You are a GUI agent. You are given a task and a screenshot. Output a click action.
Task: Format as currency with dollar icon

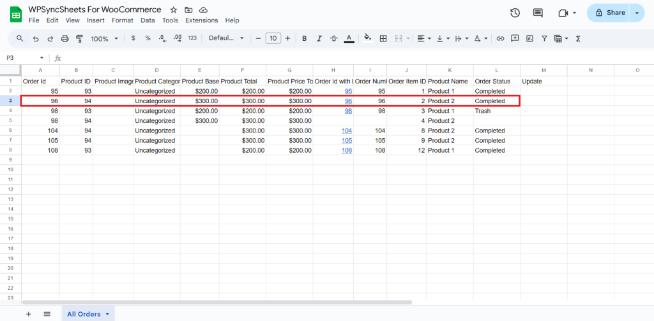tap(133, 38)
